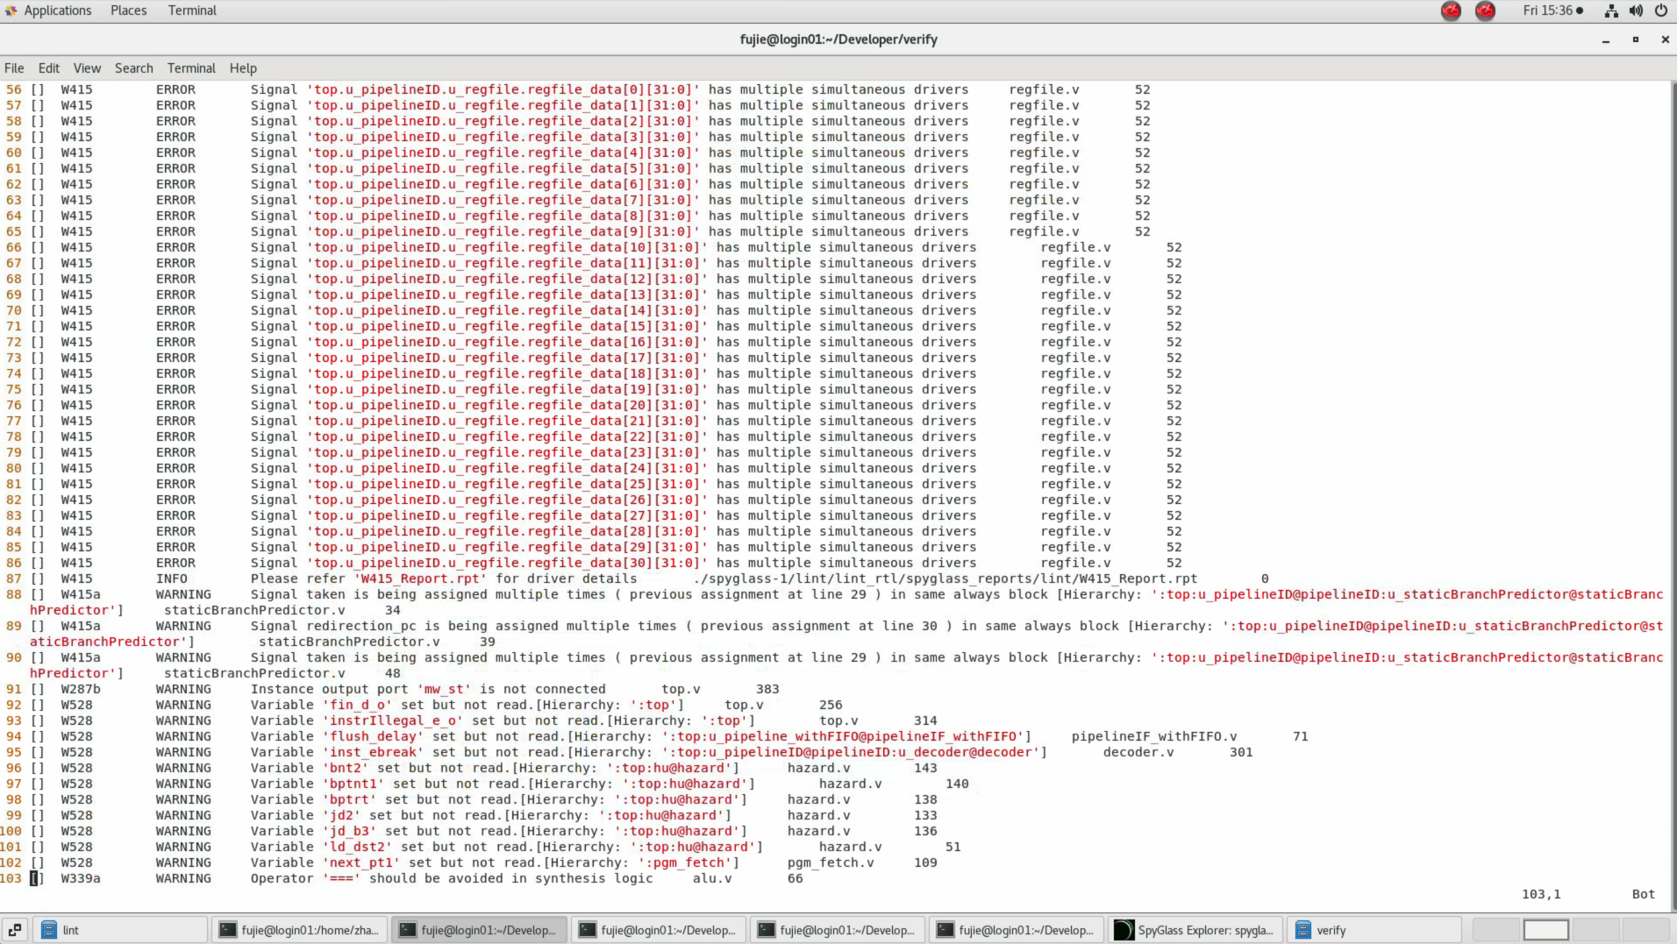Open the Terminal menu in the menu bar
Viewport: 1677px width, 944px height.
tap(191, 68)
